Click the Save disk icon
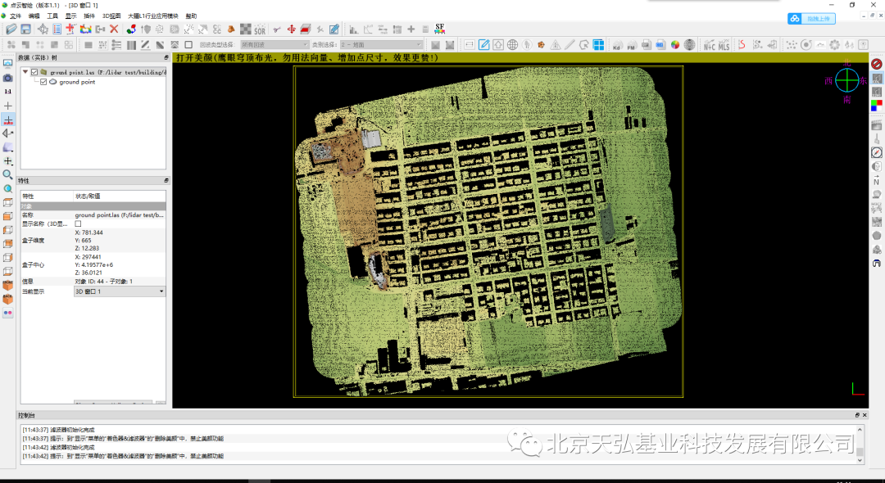This screenshot has height=483, width=885. [x=25, y=29]
